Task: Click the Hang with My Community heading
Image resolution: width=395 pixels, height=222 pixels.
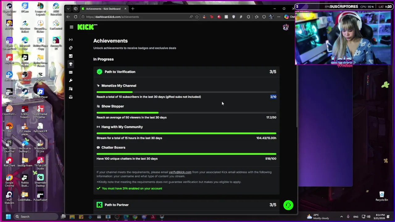Action: (x=122, y=127)
